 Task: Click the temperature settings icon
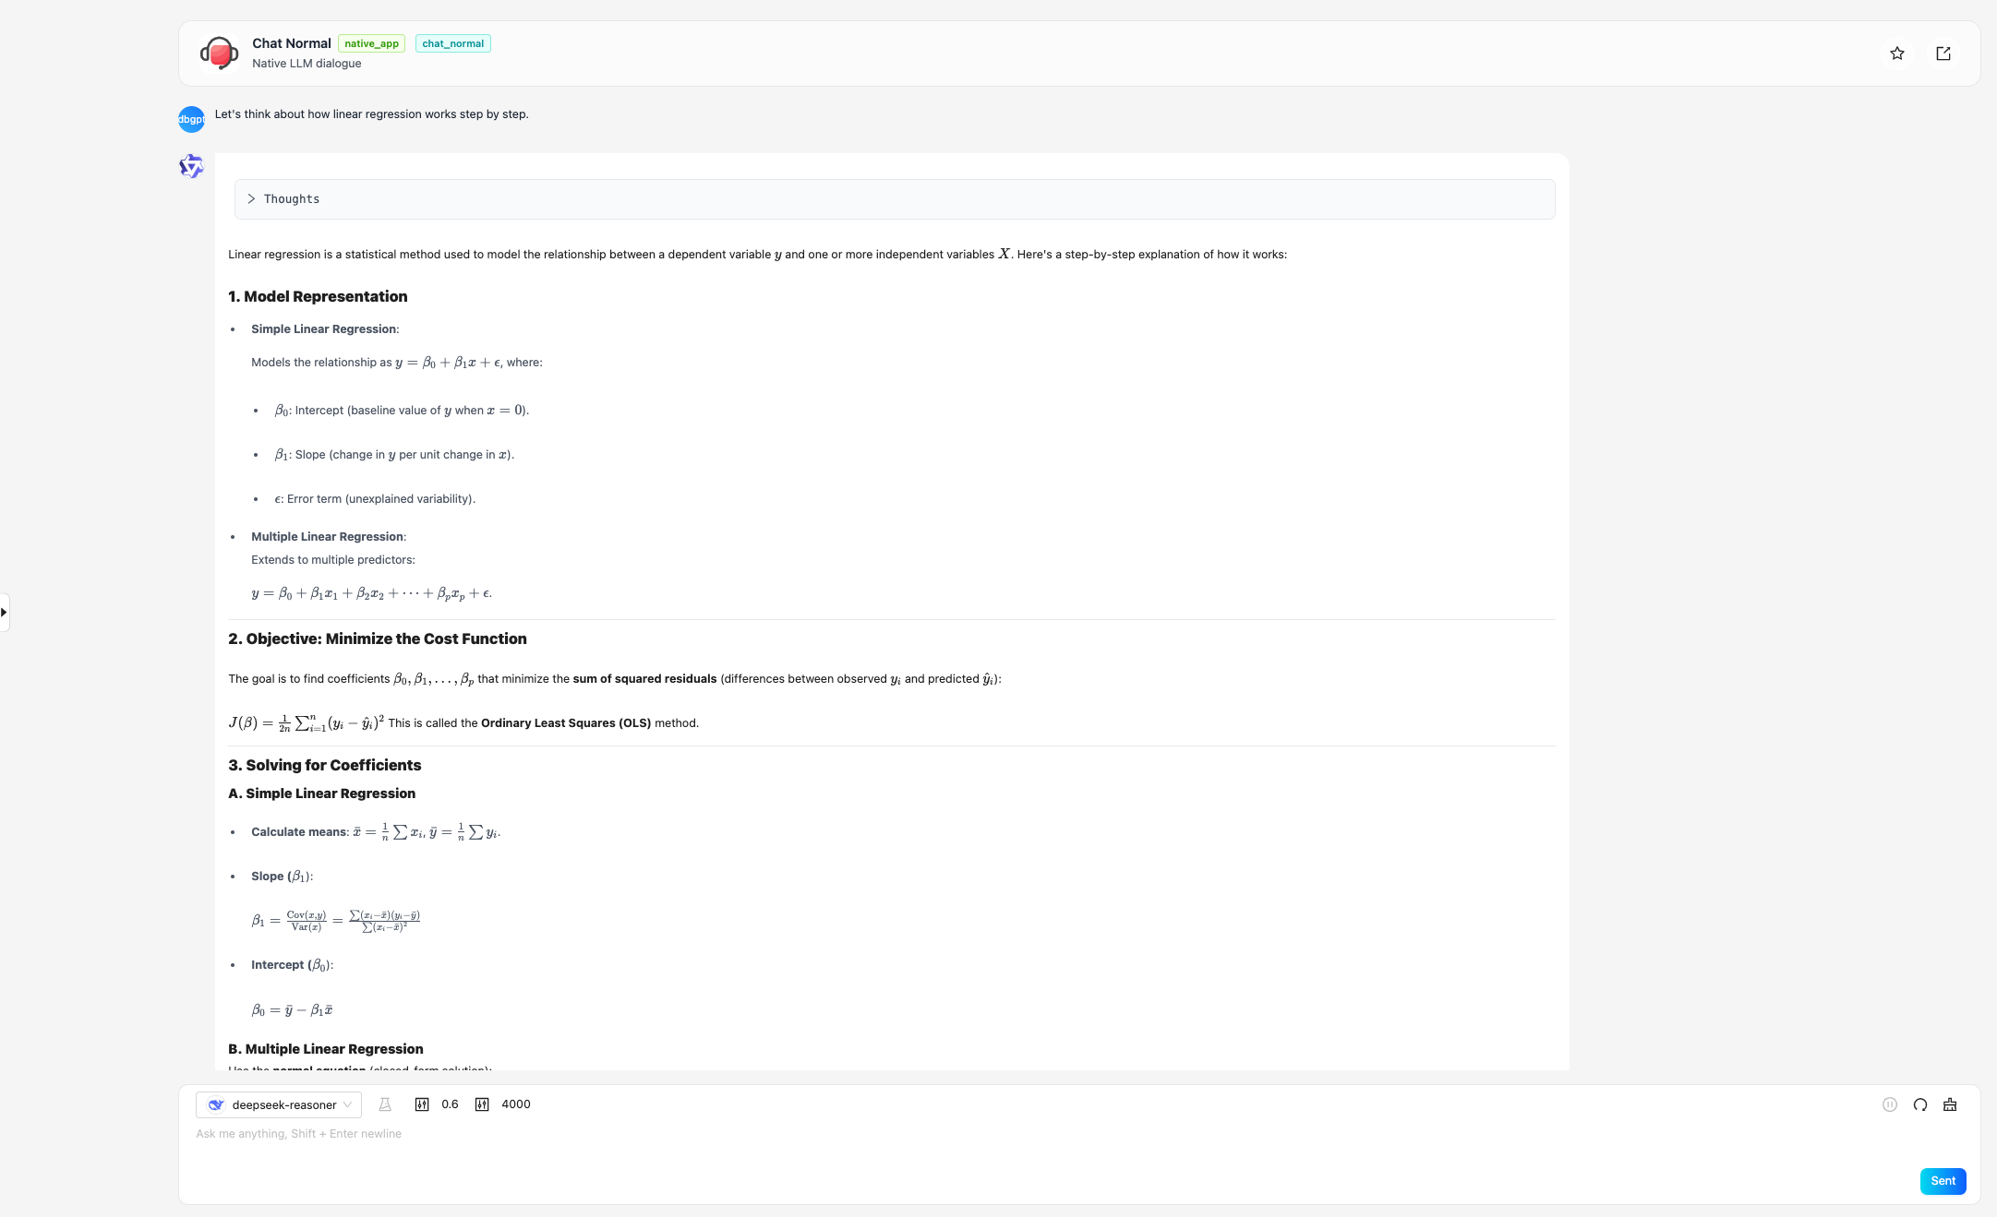[422, 1104]
